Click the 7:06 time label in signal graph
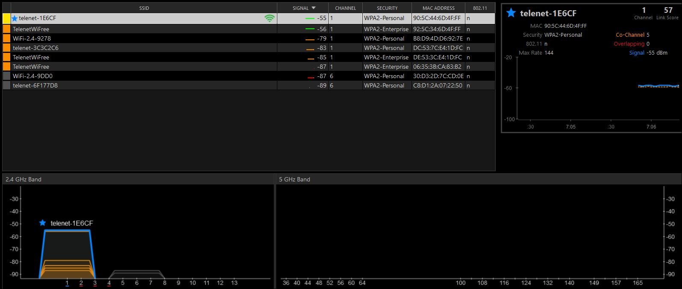Viewport: 682px width, 289px height. point(651,127)
